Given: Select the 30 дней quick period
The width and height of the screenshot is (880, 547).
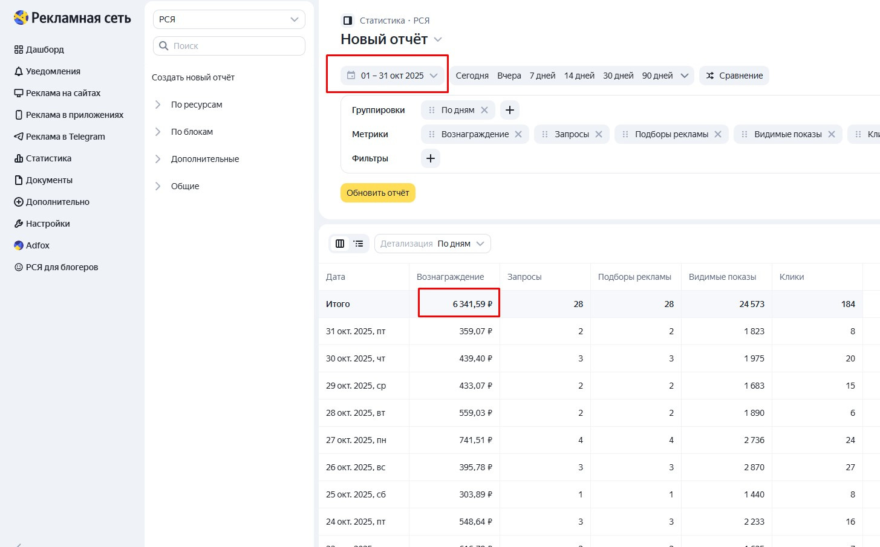Looking at the screenshot, I should coord(618,76).
